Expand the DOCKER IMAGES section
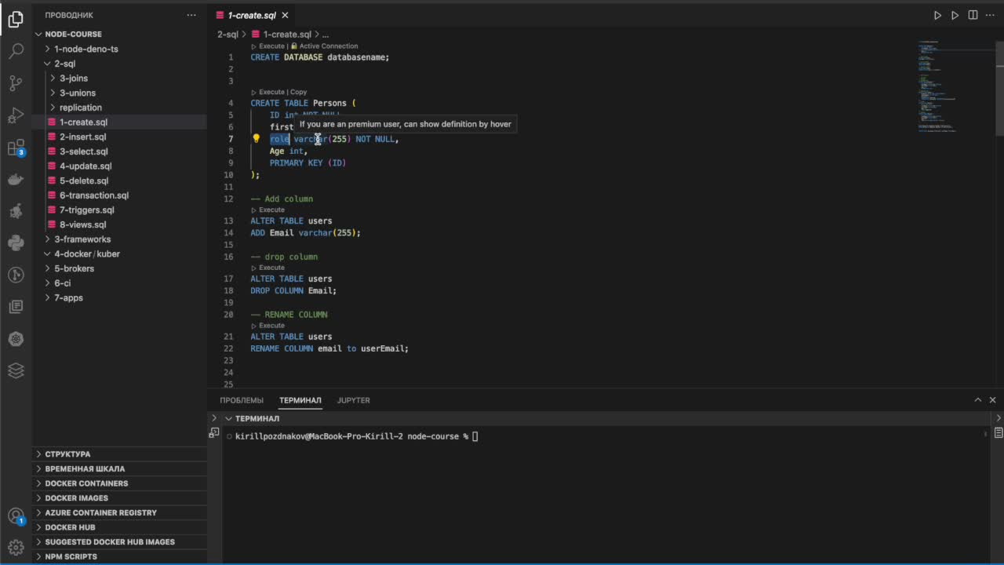The height and width of the screenshot is (565, 1004). 119,498
